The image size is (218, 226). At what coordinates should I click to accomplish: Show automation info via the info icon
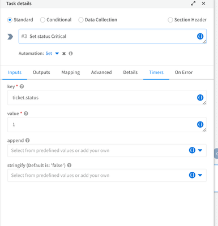[x=71, y=54]
